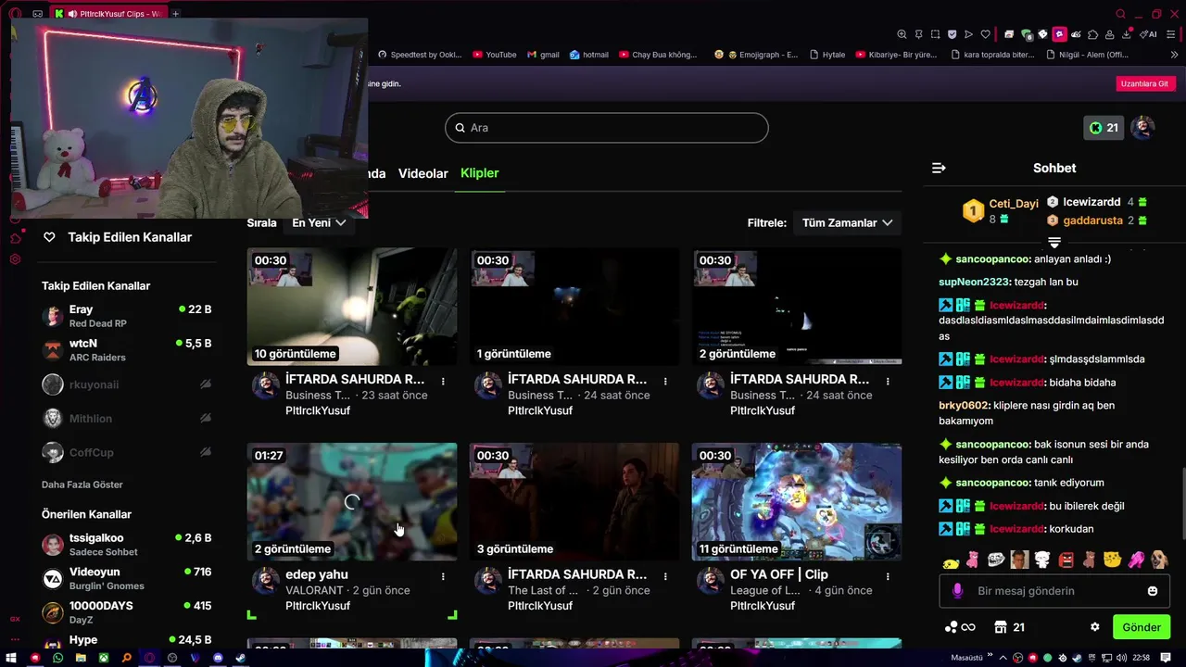Open the Hytale bookmark
1186x667 pixels.
click(827, 55)
